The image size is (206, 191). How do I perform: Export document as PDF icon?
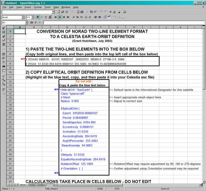click(78, 12)
